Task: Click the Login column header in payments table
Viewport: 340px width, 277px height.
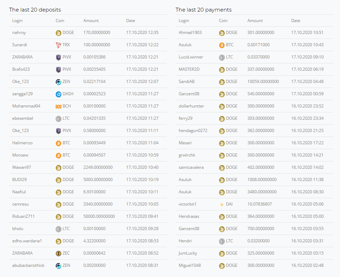Action: tap(184, 21)
